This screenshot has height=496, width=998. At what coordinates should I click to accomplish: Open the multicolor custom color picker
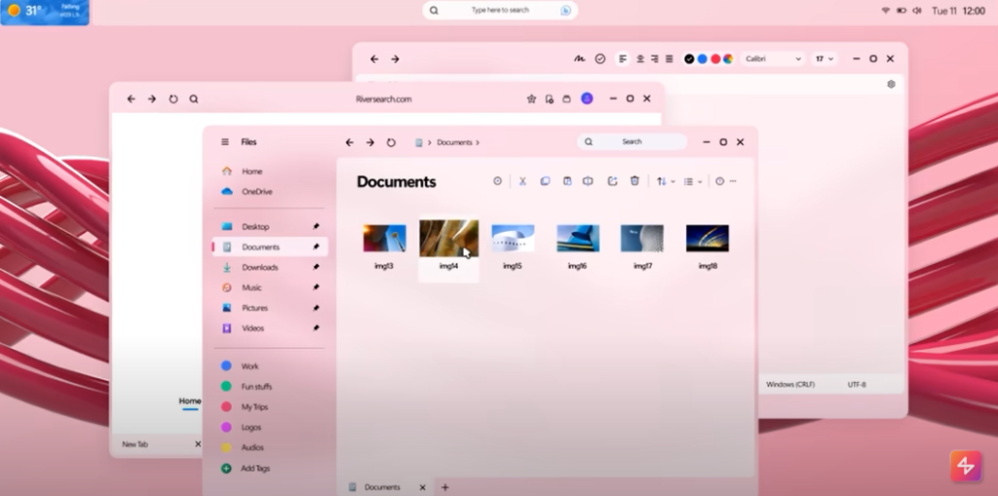(727, 58)
